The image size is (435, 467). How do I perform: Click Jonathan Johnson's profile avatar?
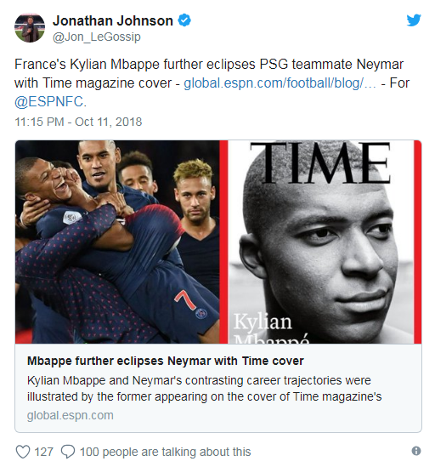(30, 28)
